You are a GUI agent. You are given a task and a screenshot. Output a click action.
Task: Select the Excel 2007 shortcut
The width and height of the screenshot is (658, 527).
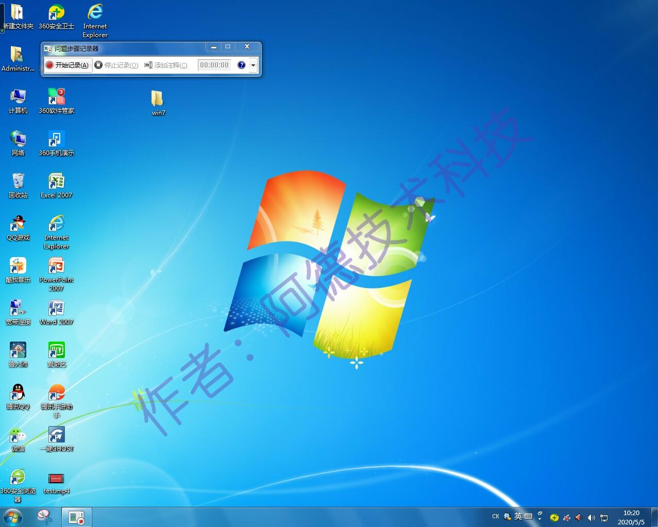56,186
